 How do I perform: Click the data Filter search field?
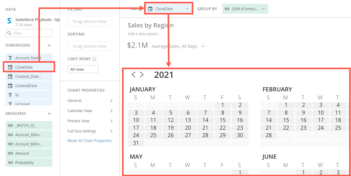coord(29,33)
